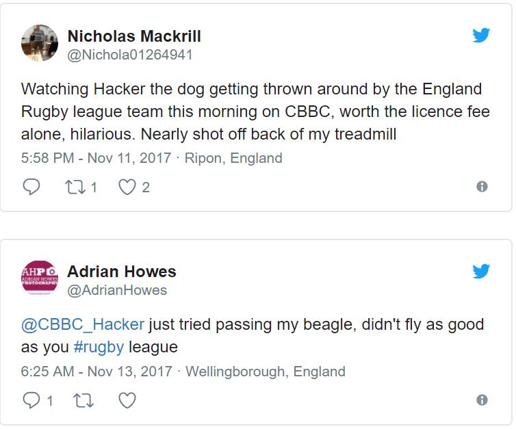Reply to Adrian Howes's tweet

tap(31, 401)
